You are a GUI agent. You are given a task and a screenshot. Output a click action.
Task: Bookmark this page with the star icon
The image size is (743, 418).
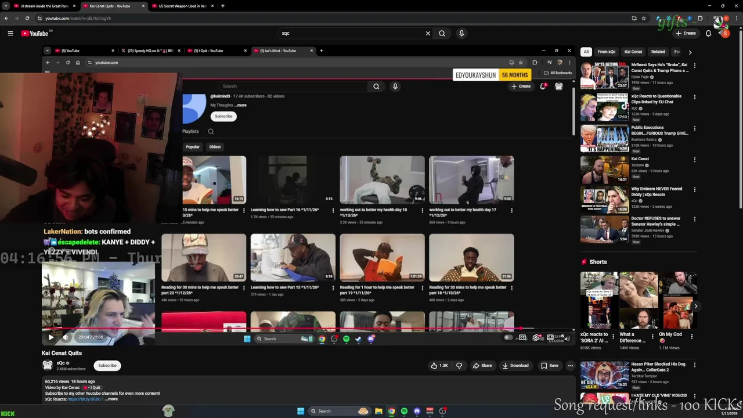point(644,18)
